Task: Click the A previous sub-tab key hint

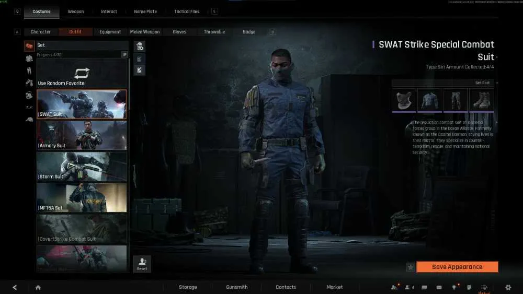Action: (x=17, y=32)
